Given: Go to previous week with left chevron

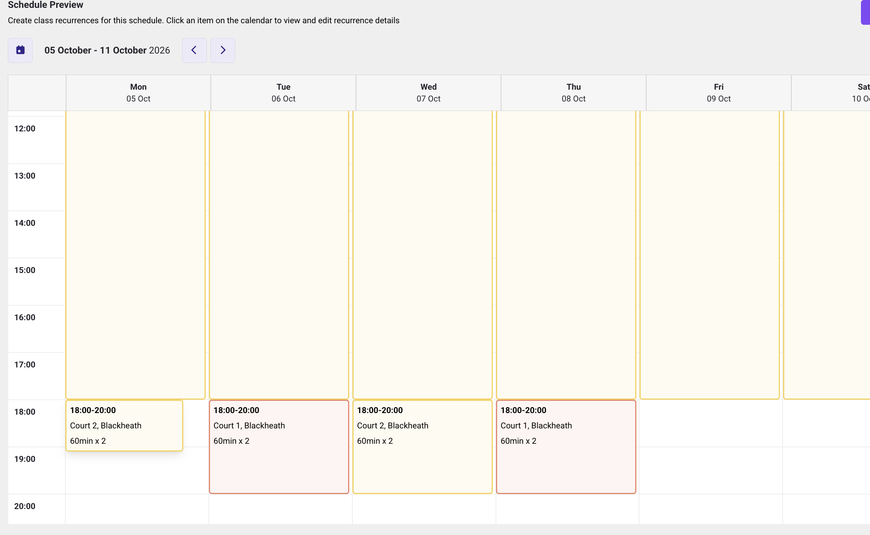Looking at the screenshot, I should point(194,50).
